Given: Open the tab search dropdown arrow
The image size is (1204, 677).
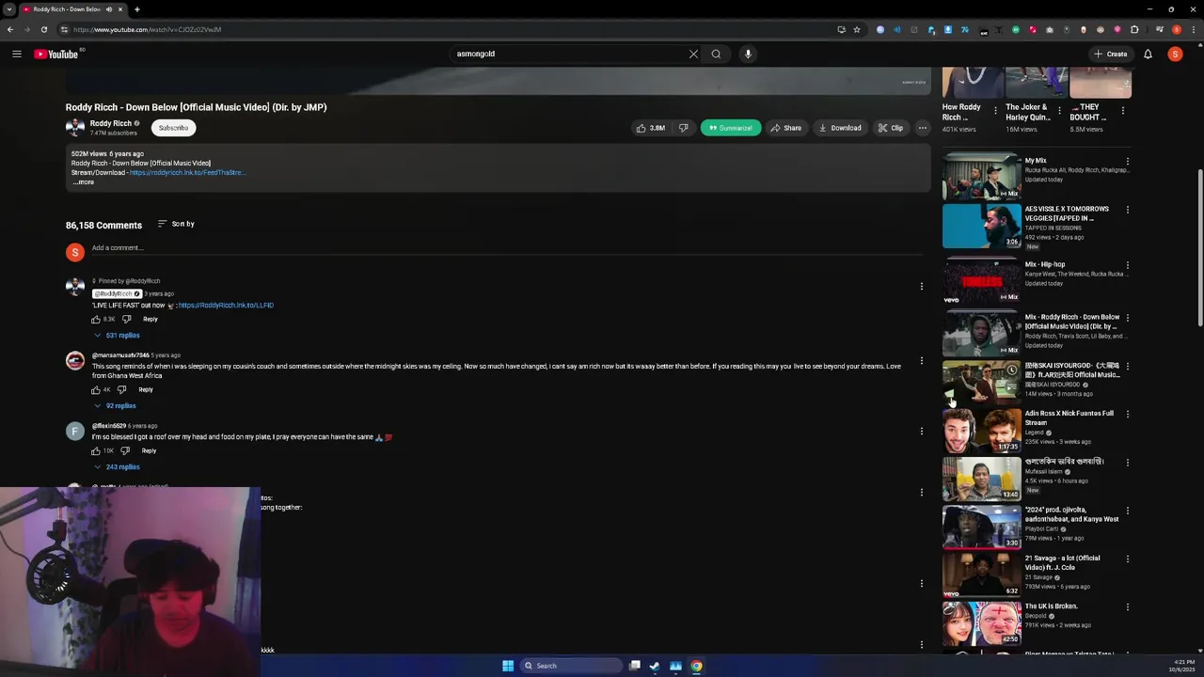Looking at the screenshot, I should (8, 9).
